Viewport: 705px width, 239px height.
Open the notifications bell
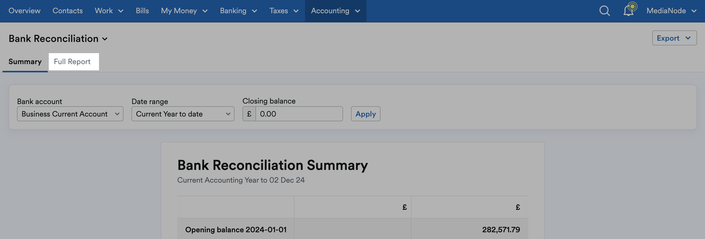click(629, 10)
